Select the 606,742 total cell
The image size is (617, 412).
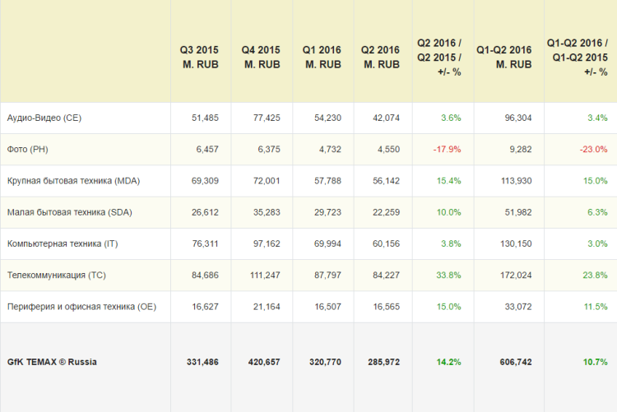pyautogui.click(x=514, y=362)
